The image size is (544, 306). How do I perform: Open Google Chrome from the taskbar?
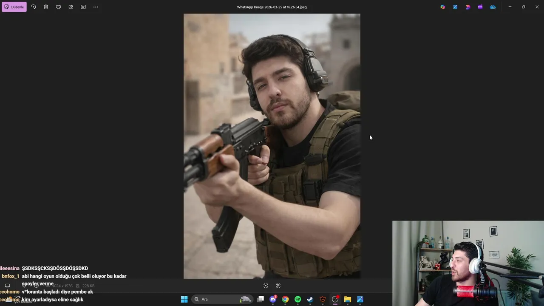(x=285, y=299)
